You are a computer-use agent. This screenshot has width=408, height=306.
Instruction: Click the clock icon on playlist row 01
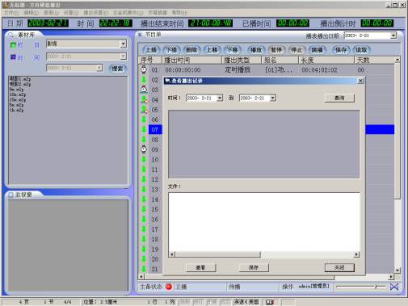(144, 69)
